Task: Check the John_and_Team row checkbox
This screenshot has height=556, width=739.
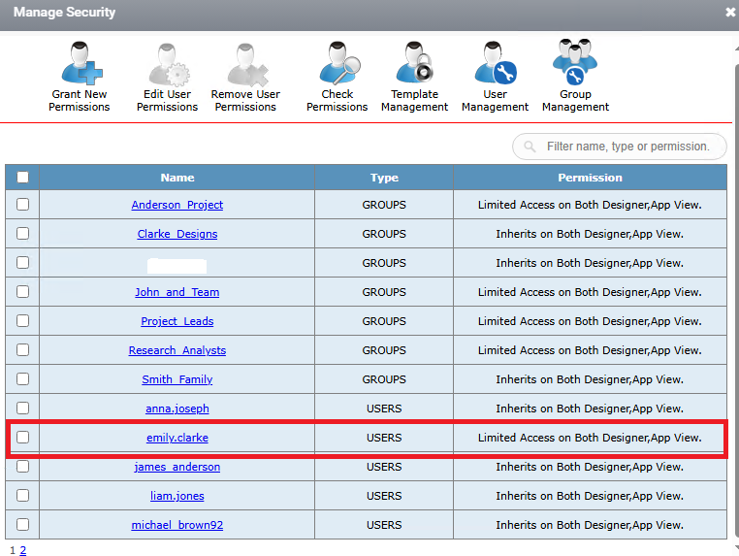Action: pos(22,292)
